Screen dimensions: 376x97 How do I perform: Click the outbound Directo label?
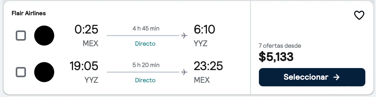point(145,44)
